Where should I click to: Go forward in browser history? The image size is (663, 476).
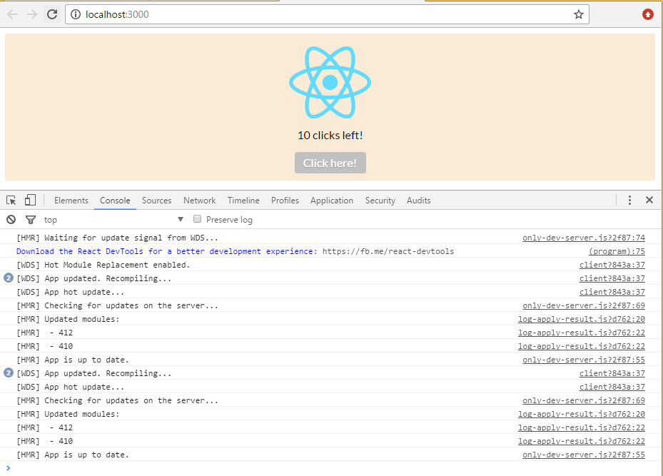click(32, 14)
